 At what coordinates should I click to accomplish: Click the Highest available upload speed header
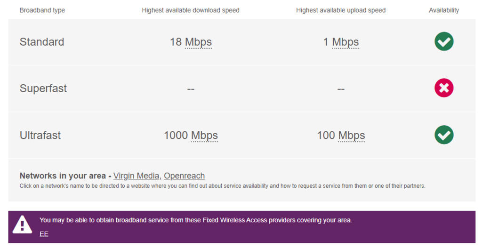click(x=341, y=10)
